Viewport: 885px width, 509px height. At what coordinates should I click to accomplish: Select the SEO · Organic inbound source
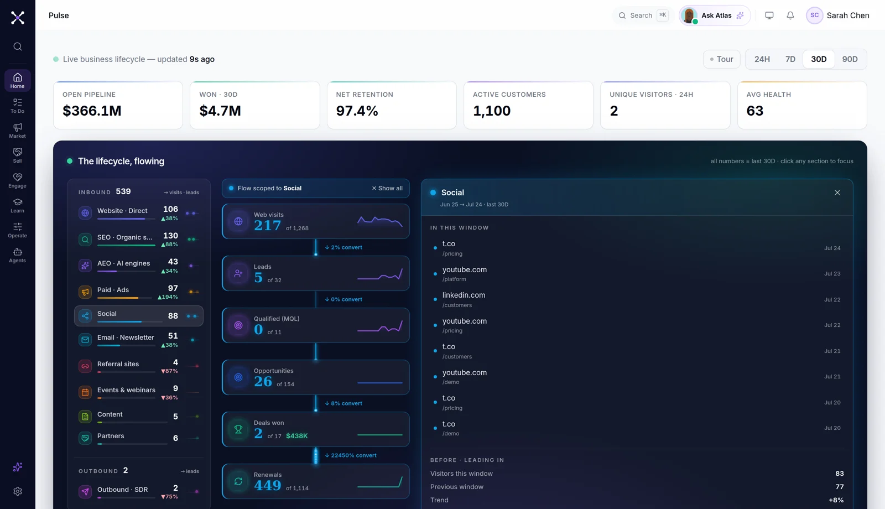pos(139,240)
